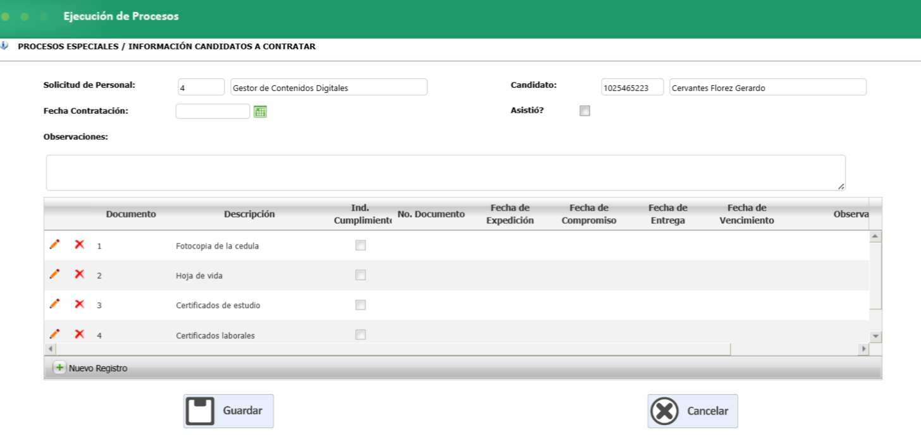921x437 pixels.
Task: Edit the Certificados de estudio row
Action: [54, 304]
